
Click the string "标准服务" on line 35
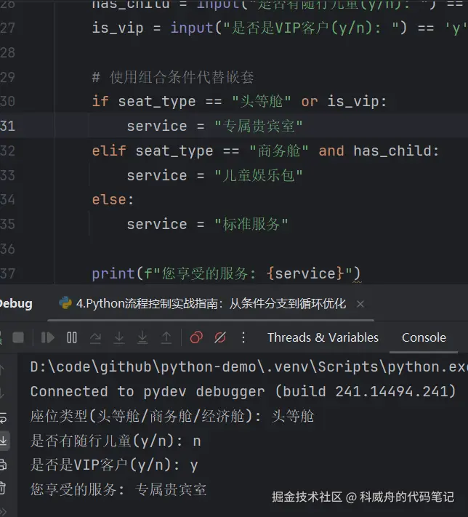251,224
